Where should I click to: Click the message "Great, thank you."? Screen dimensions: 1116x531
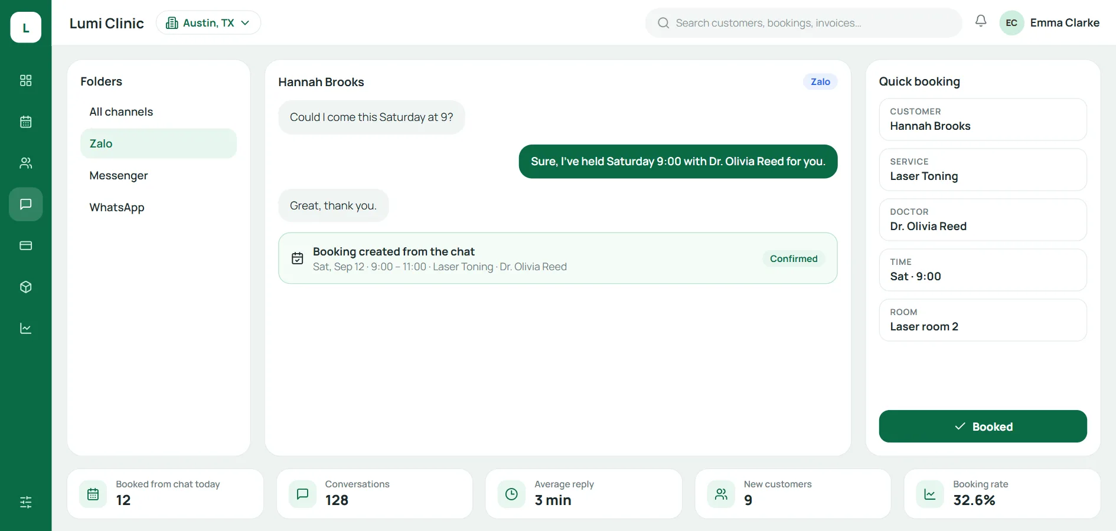click(333, 205)
